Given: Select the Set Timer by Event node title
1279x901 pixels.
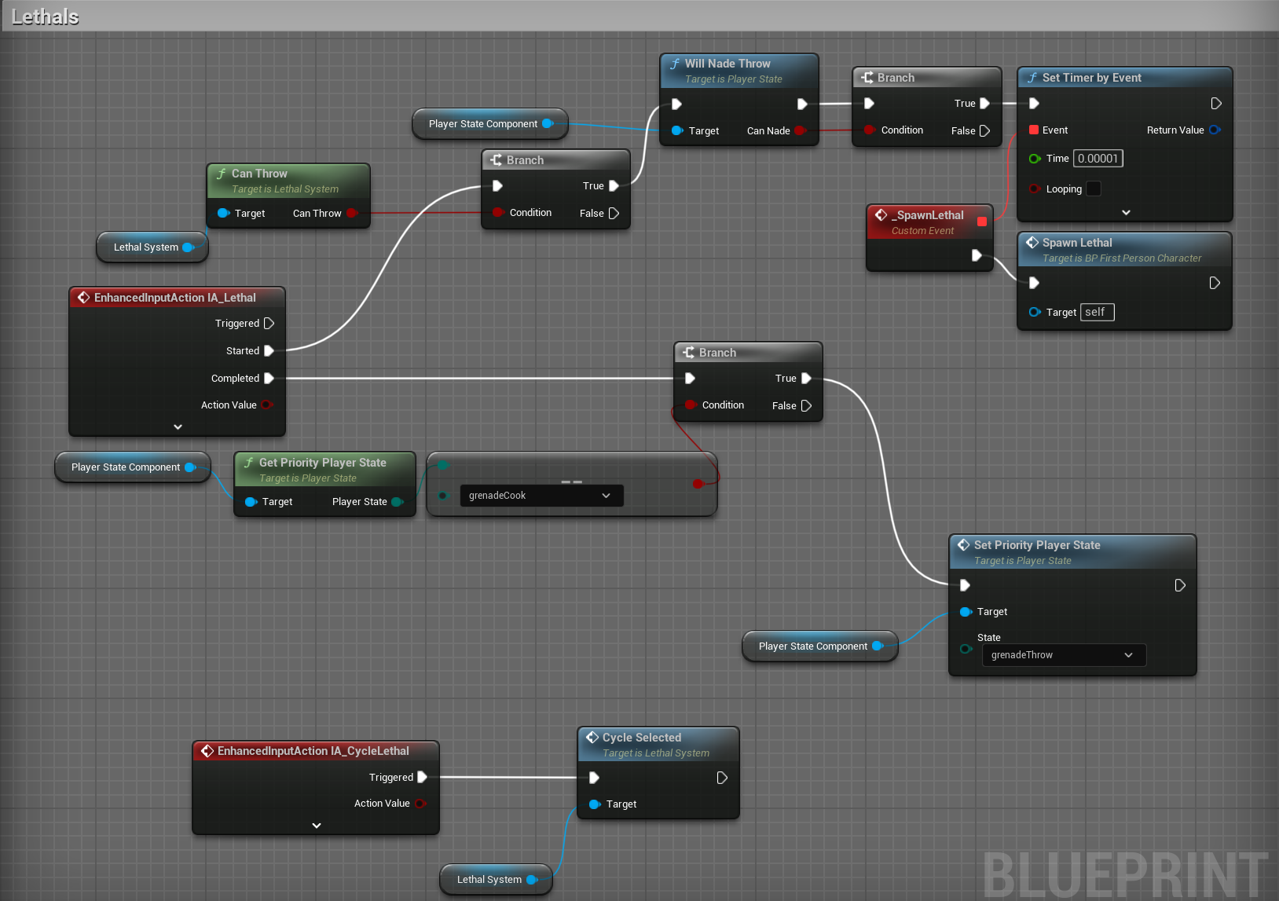Looking at the screenshot, I should (x=1092, y=78).
